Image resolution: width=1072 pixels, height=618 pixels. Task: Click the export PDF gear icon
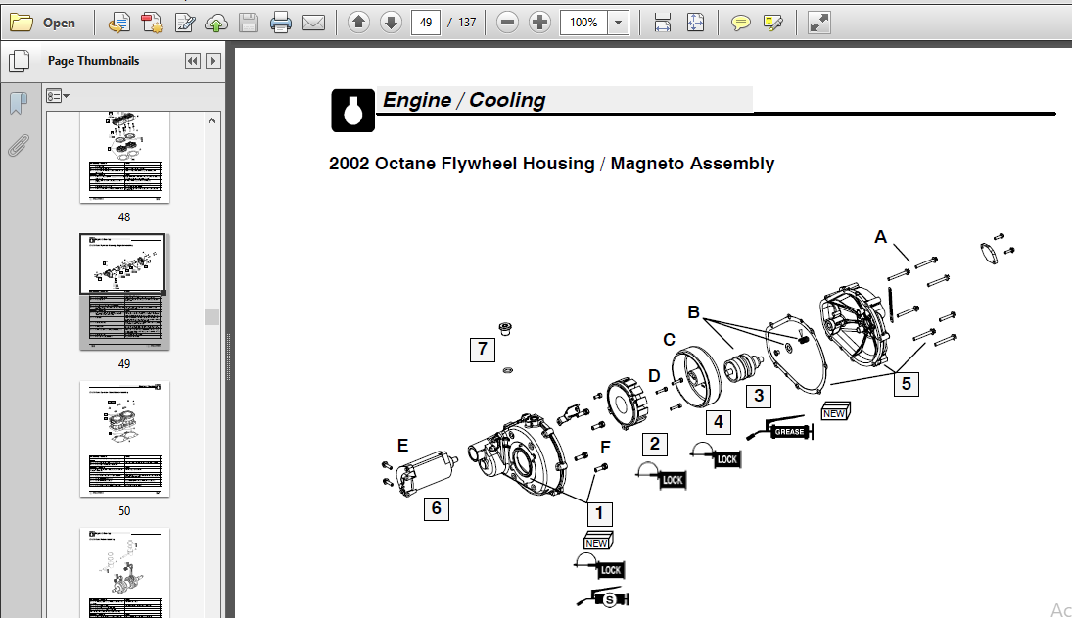tap(152, 23)
